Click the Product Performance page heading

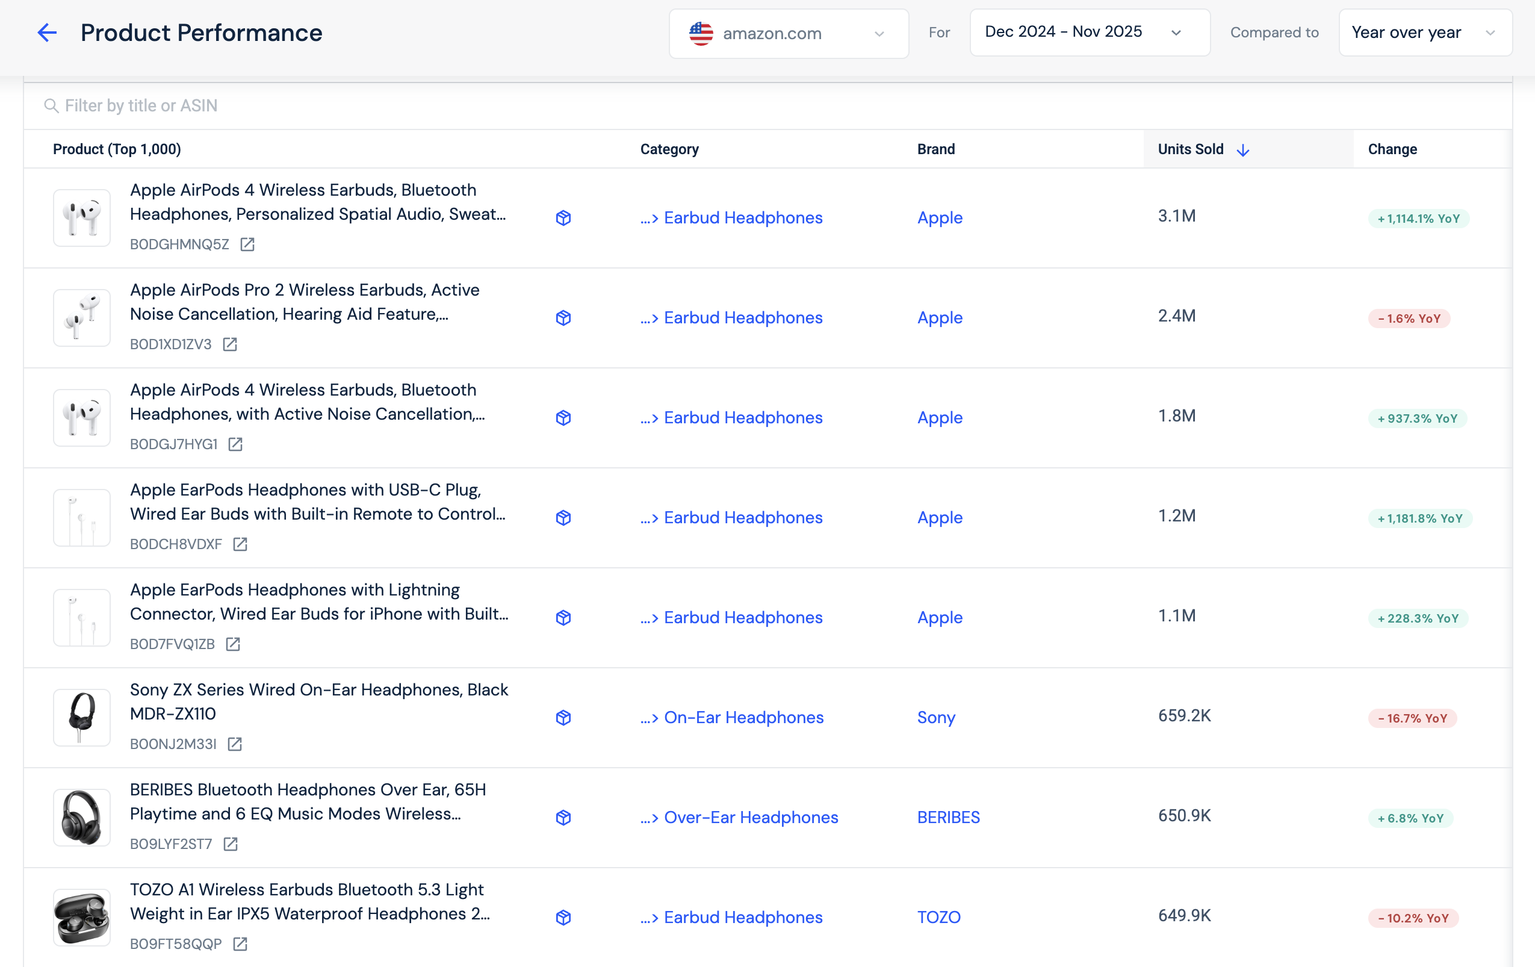[202, 33]
